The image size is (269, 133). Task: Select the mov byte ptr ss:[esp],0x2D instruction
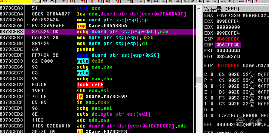tap(115, 38)
